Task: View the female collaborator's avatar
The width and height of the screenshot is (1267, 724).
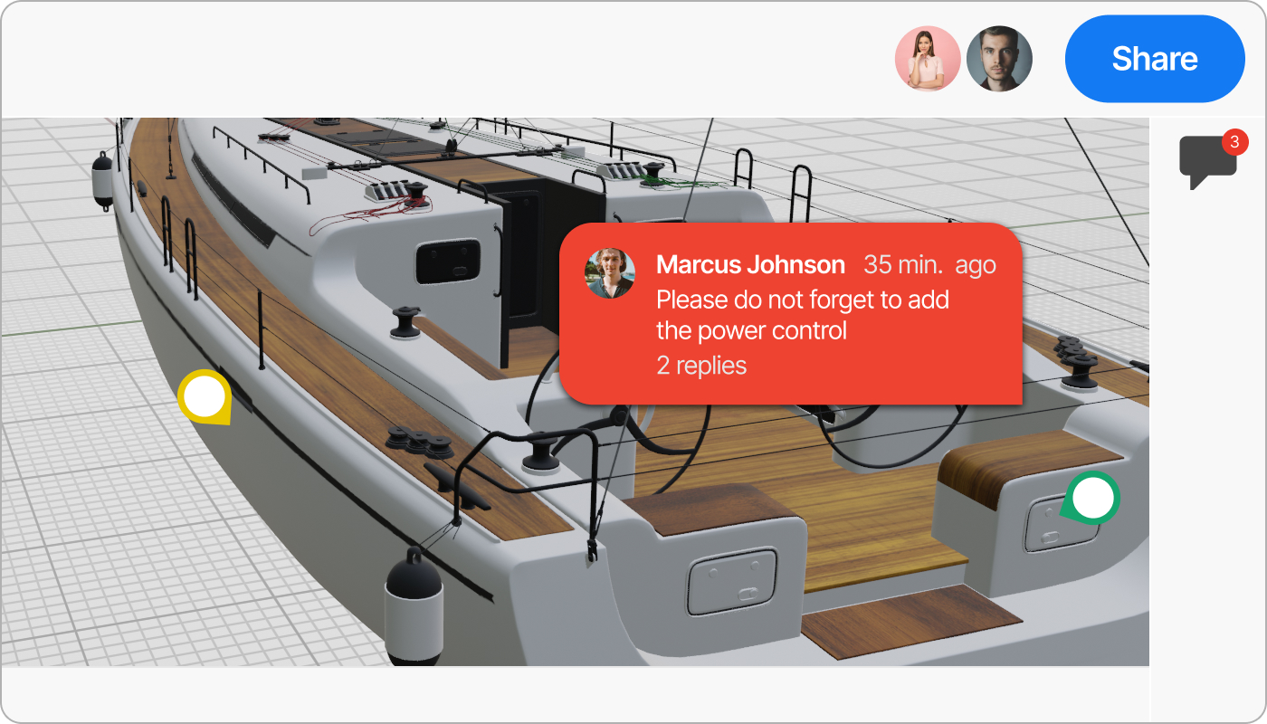Action: tap(928, 59)
